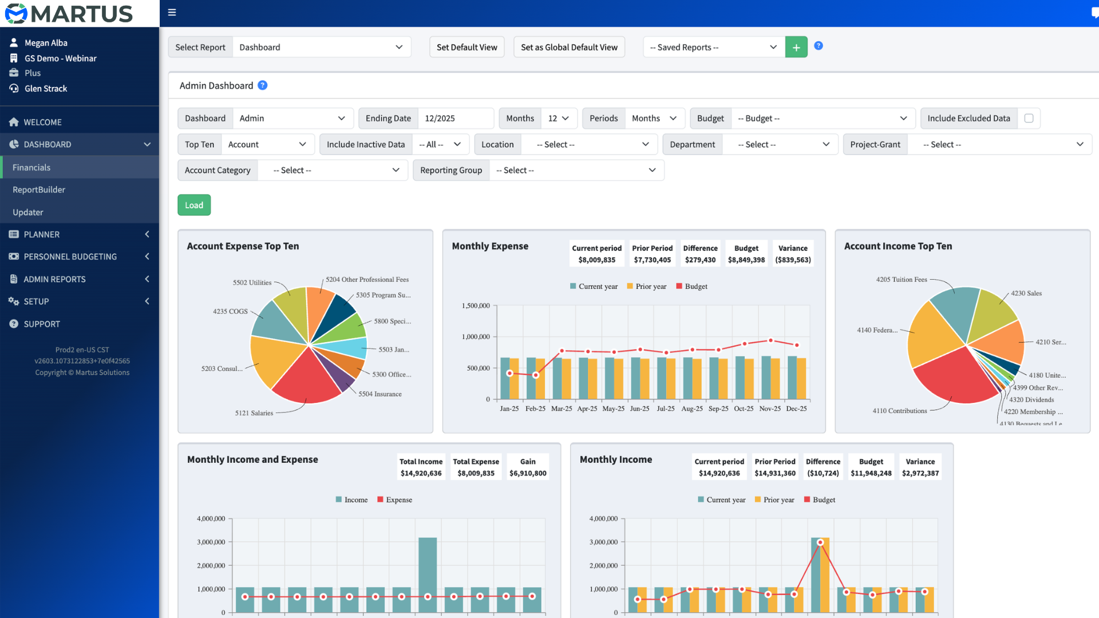
Task: Click the Setup gears icon
Action: tap(14, 301)
